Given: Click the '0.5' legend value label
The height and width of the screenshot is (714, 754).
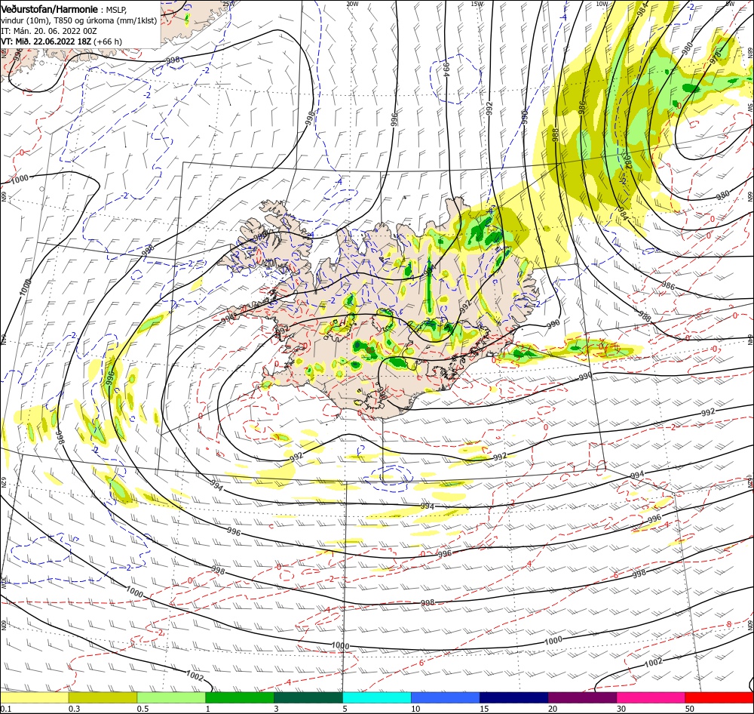Looking at the screenshot, I should [143, 709].
